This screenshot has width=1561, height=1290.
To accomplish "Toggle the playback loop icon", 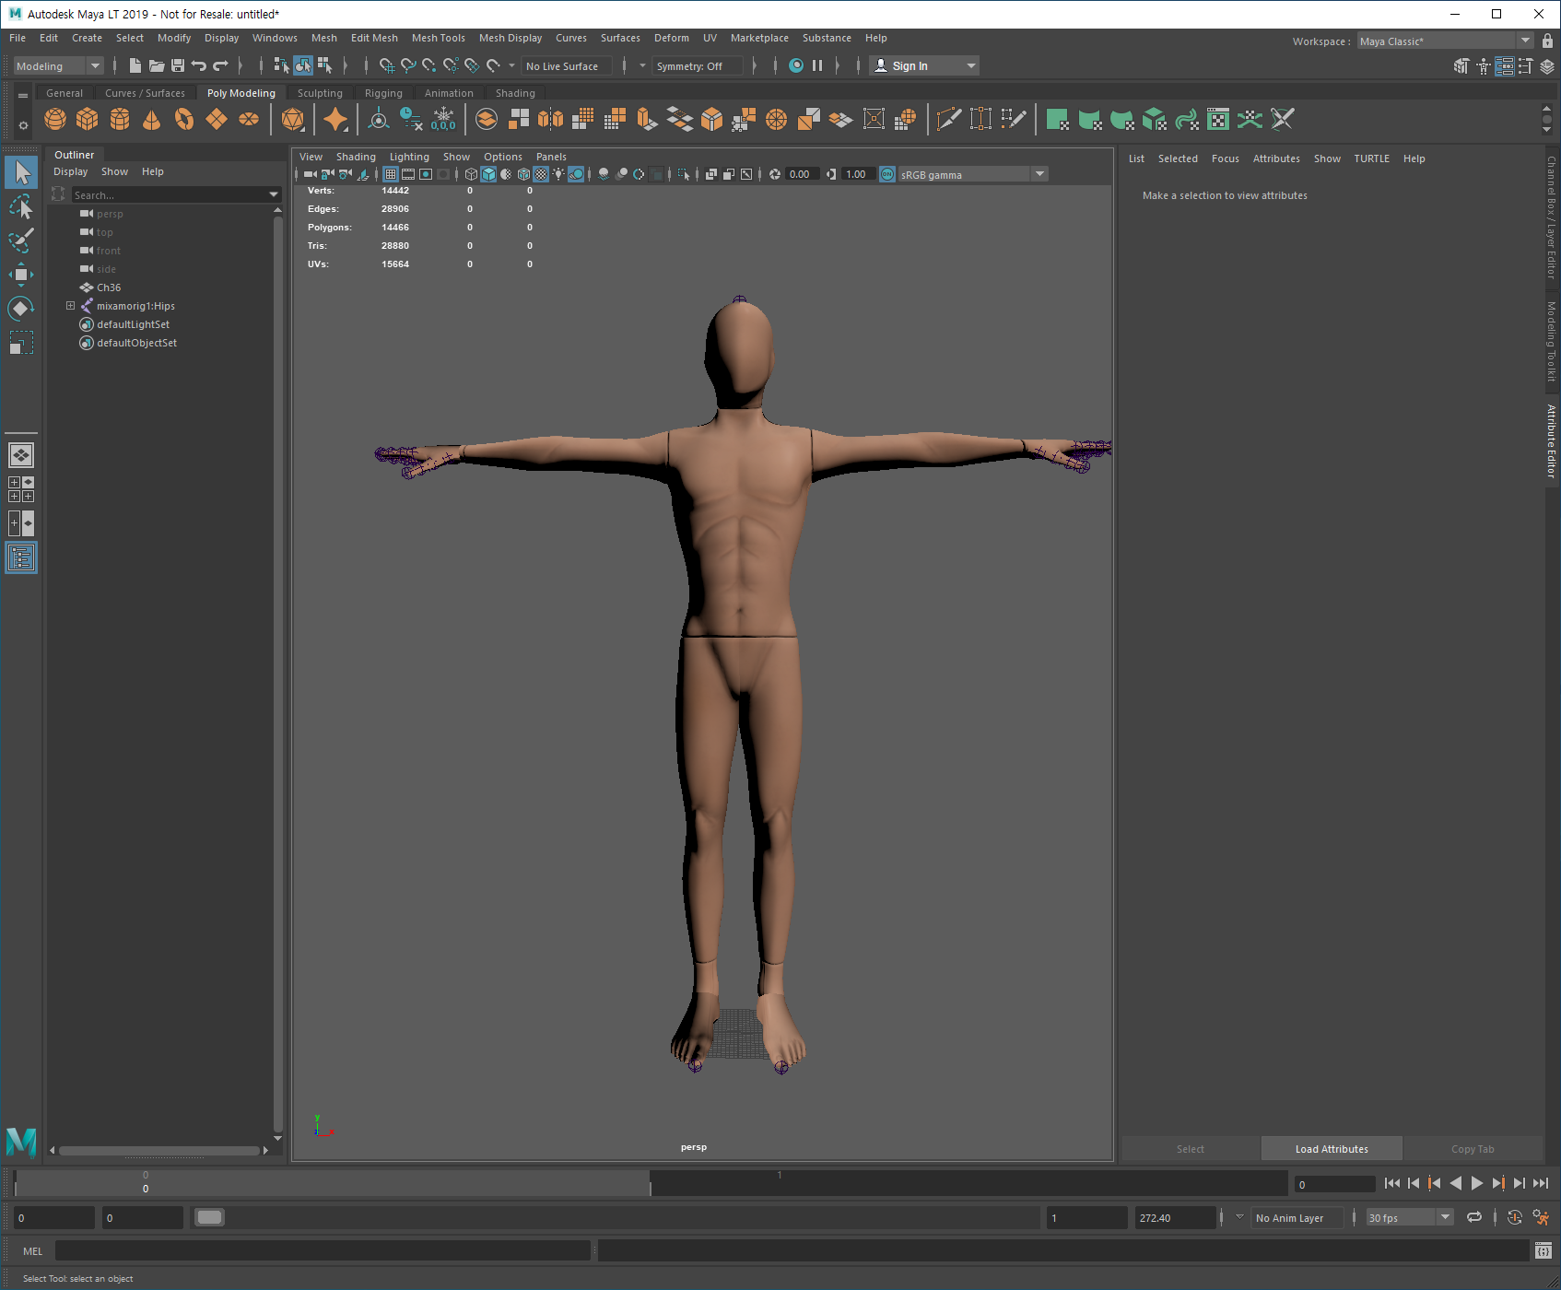I will 1474,1217.
